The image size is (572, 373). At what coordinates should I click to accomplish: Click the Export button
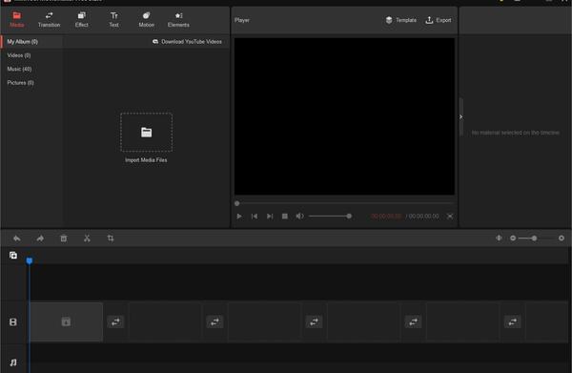pos(439,20)
